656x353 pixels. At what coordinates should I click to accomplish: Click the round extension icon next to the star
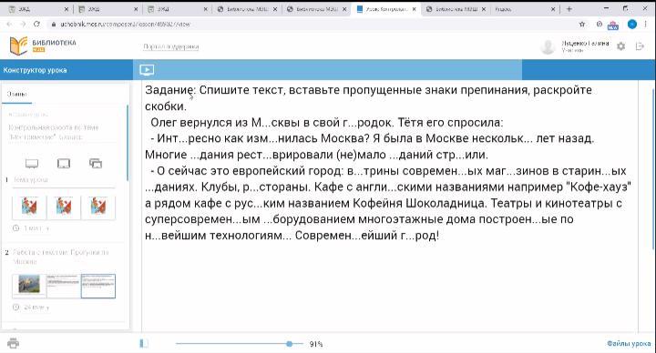pos(600,25)
